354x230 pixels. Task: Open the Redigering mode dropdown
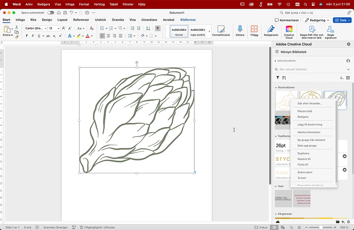[317, 20]
